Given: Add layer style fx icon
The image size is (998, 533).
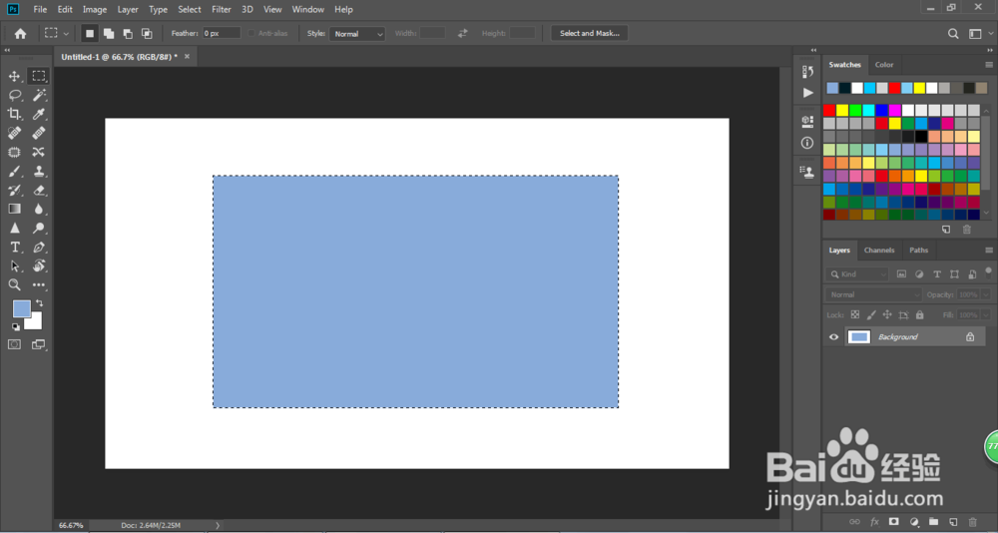Looking at the screenshot, I should tap(874, 522).
